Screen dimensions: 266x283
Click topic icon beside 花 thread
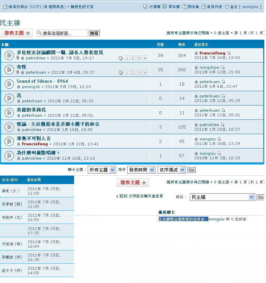[9, 99]
